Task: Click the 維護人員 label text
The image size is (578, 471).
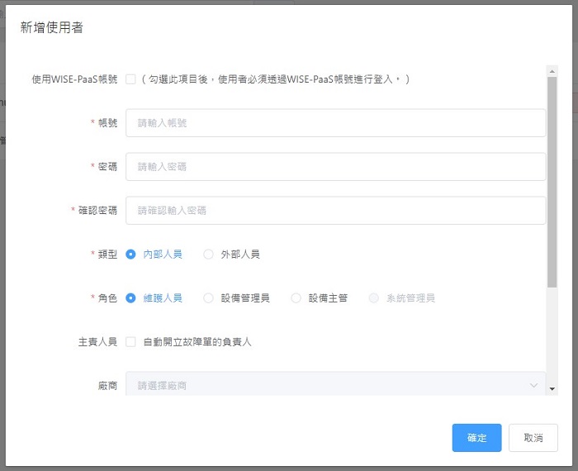Action: 163,298
